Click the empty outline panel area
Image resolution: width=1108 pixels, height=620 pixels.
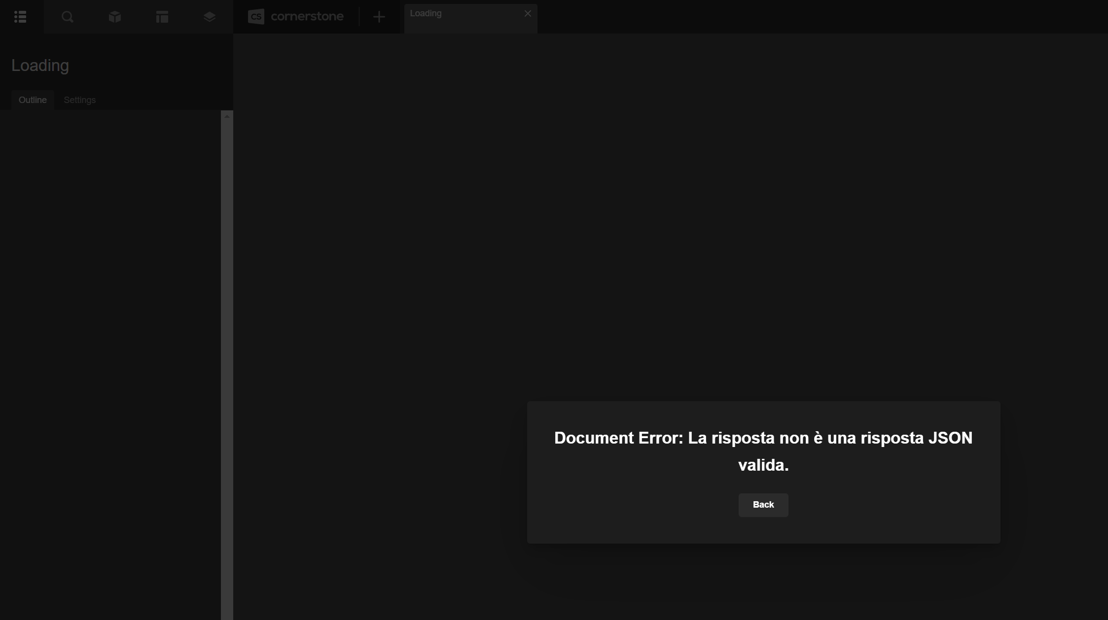(x=108, y=345)
